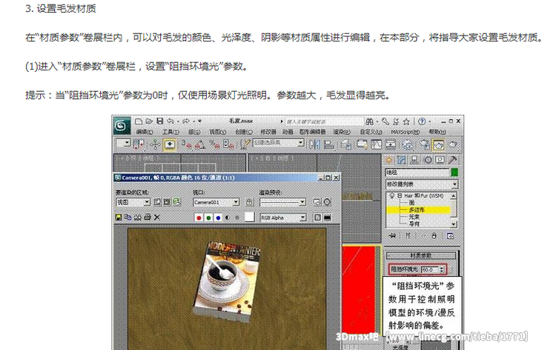Toggle the Hair and Fur modifier lightbulb
Screen dimensions: 556x350
coord(391,195)
